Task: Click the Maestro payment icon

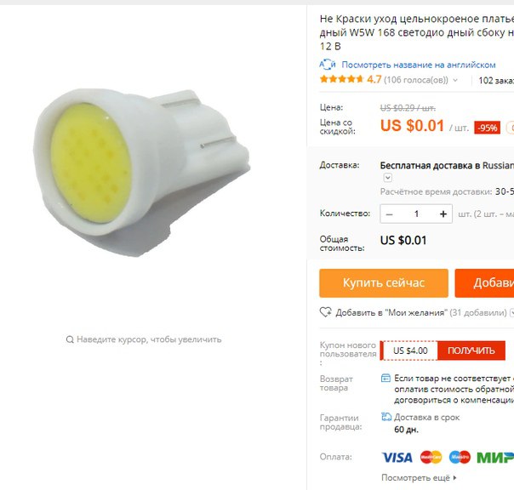Action: pos(460,458)
